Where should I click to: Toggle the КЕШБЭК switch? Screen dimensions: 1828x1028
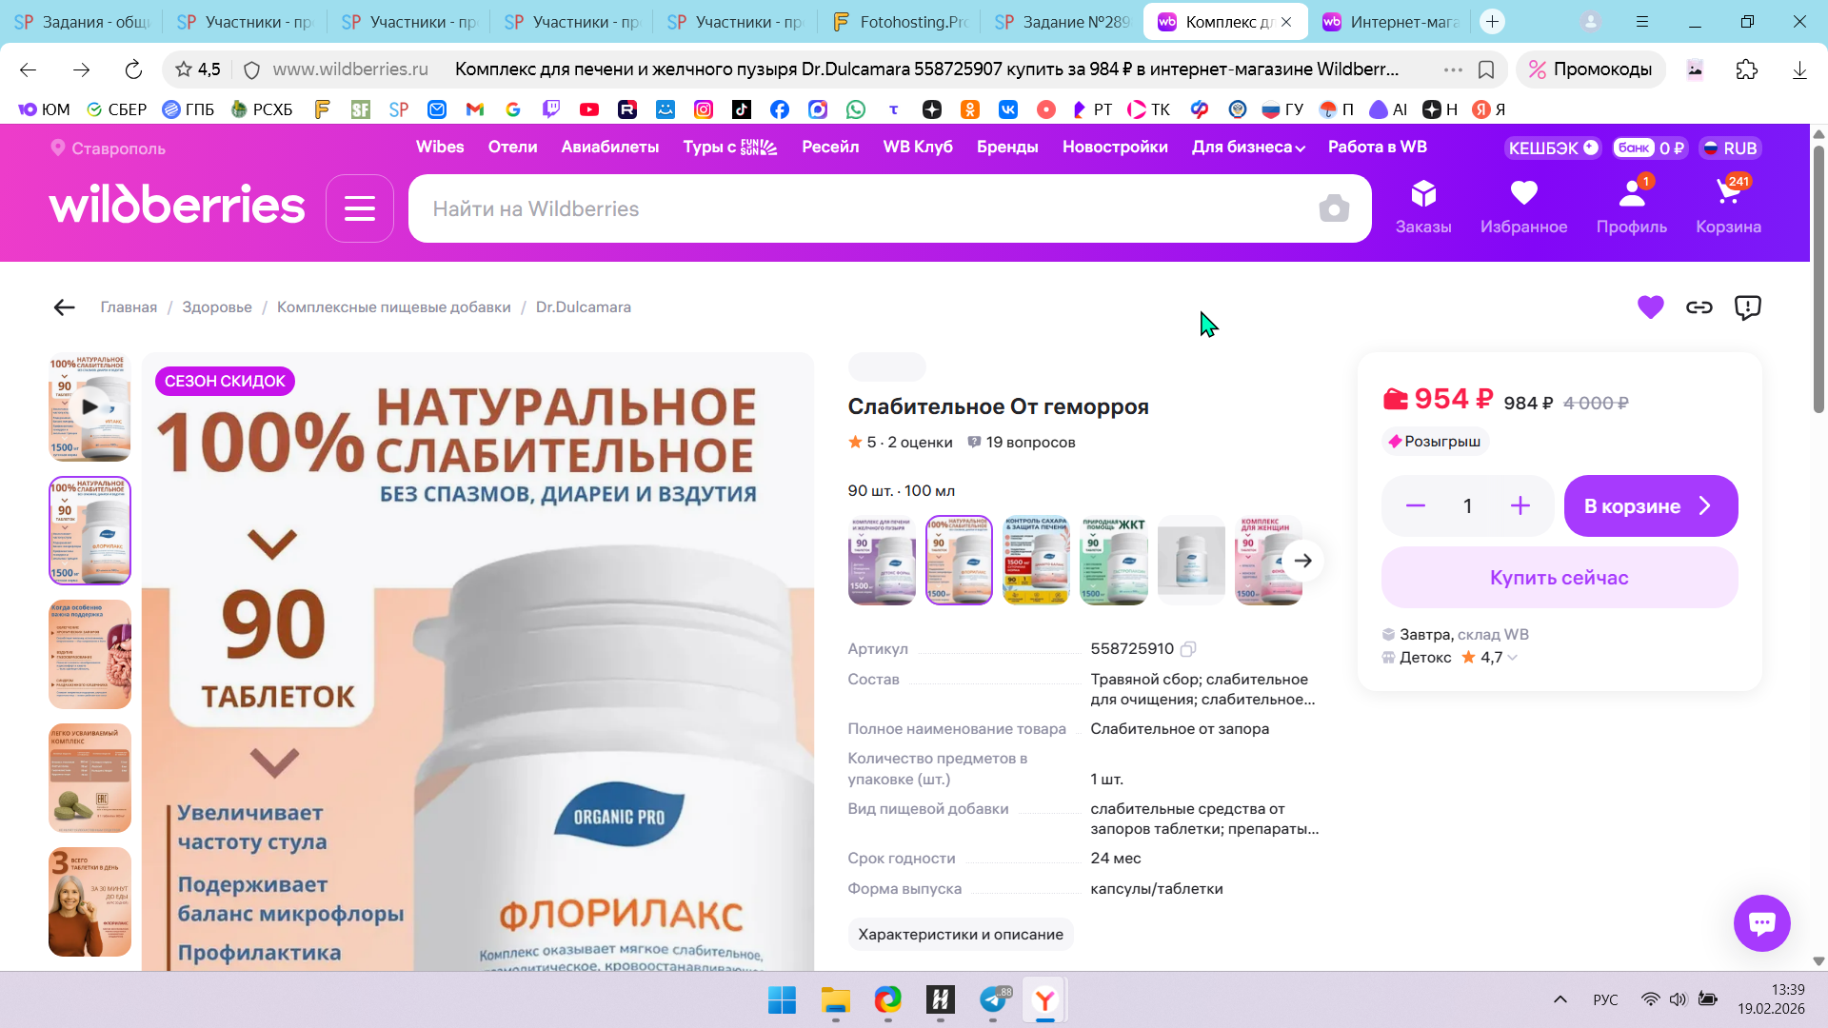[x=1590, y=148]
